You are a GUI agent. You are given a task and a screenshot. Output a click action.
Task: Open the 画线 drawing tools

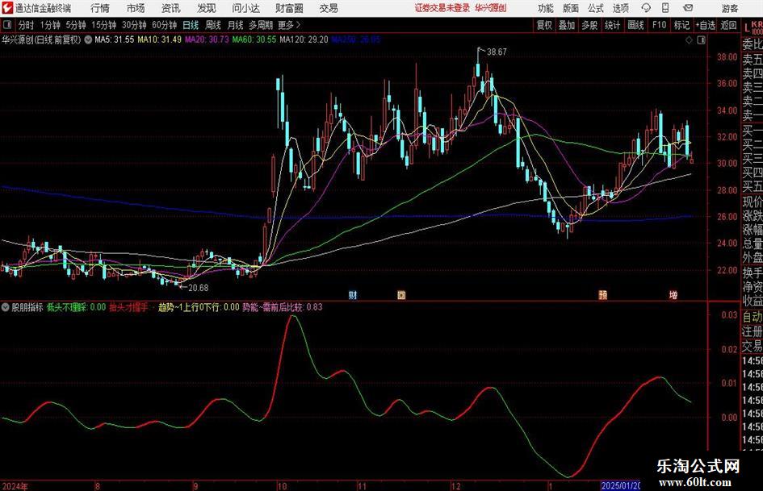point(635,25)
